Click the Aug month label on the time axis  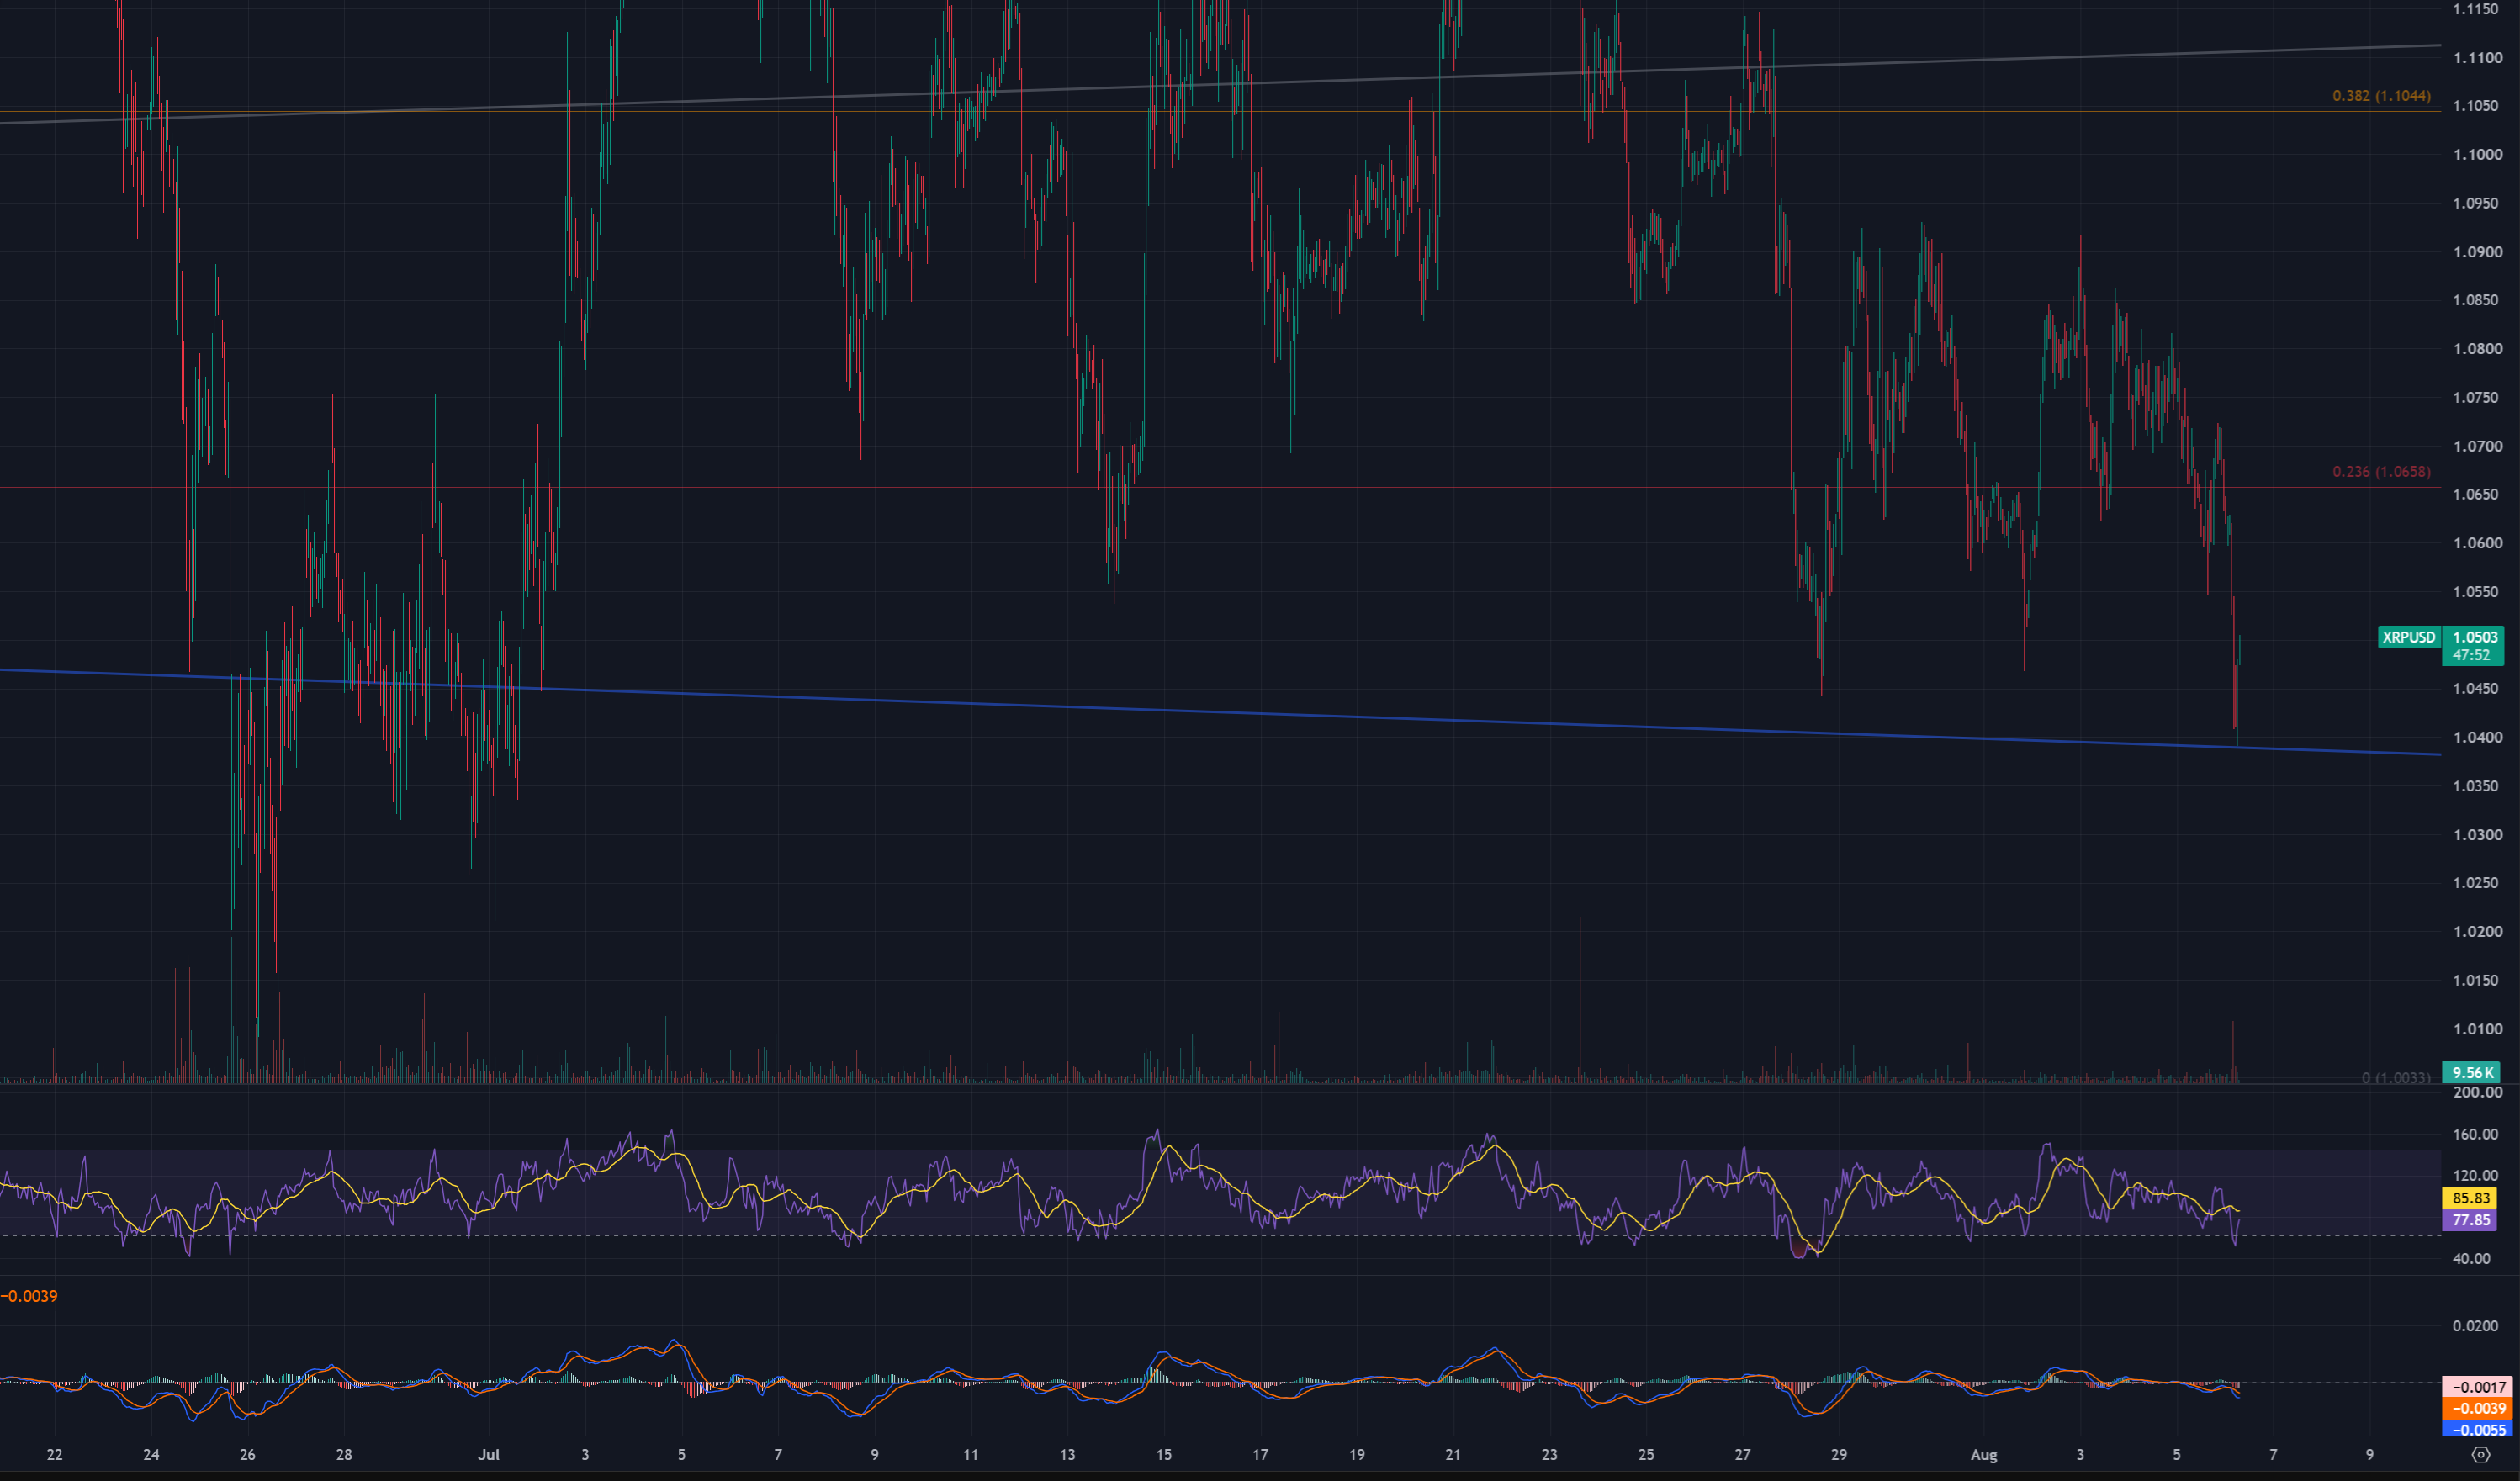[x=1984, y=1455]
